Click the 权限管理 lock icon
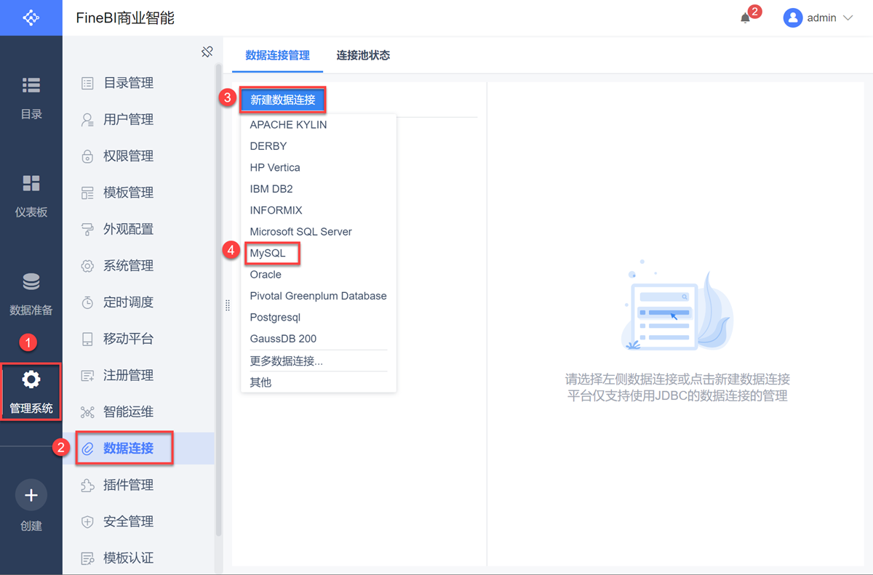This screenshot has width=873, height=575. [87, 156]
